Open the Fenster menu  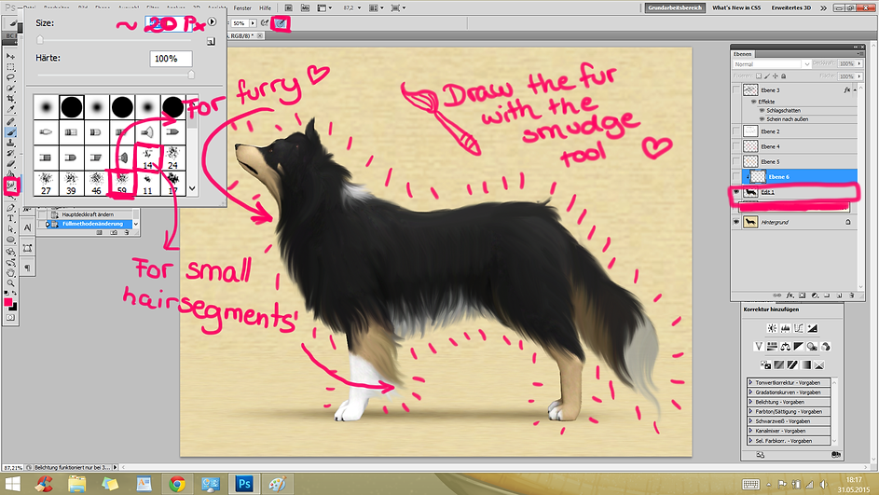tap(242, 7)
